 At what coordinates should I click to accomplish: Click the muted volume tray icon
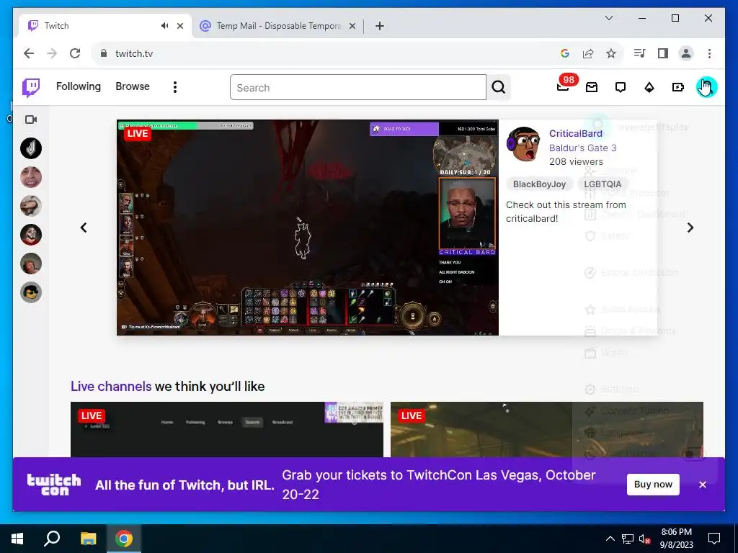644,539
